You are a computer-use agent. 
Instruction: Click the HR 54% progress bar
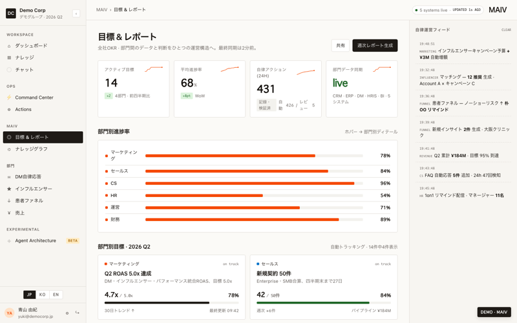pyautogui.click(x=254, y=196)
